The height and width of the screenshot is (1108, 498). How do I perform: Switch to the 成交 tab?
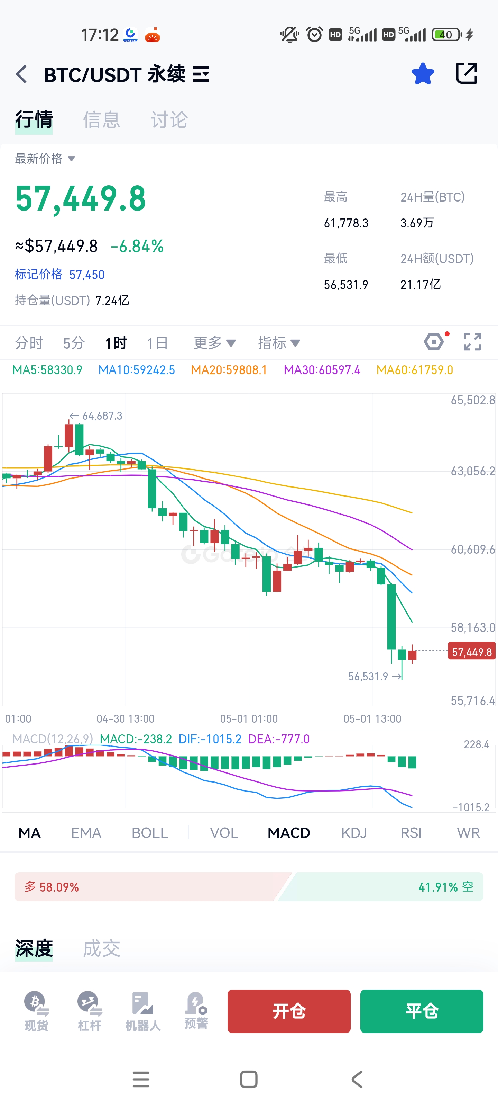[101, 948]
